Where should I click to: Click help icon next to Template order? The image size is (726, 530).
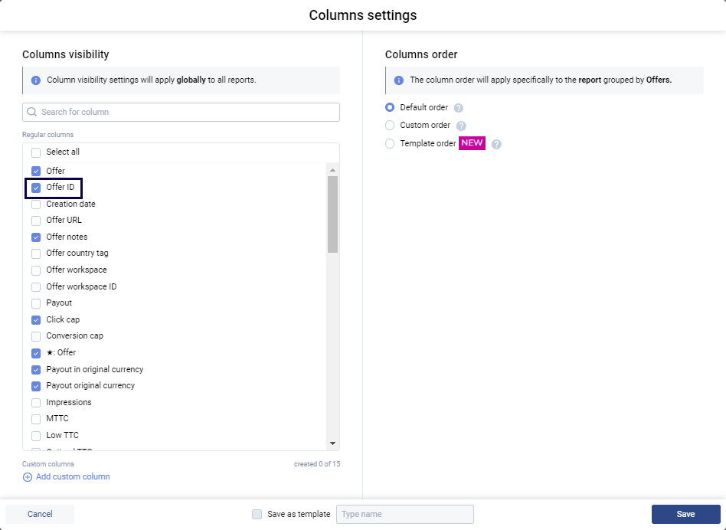tap(496, 144)
